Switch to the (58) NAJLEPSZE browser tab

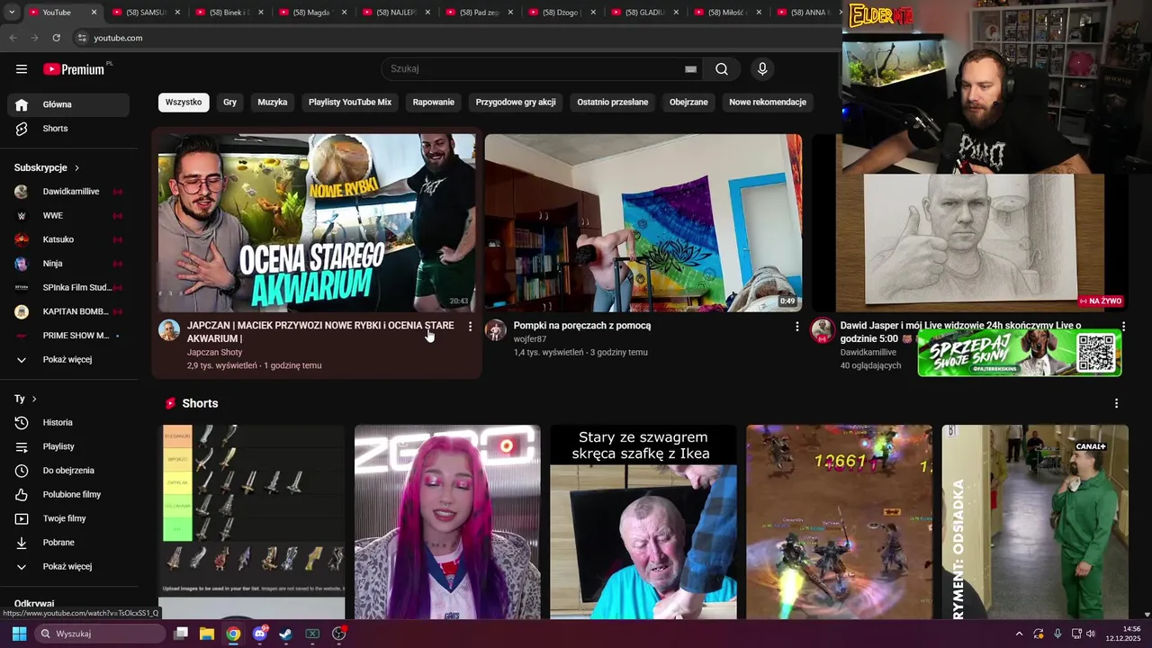(394, 13)
